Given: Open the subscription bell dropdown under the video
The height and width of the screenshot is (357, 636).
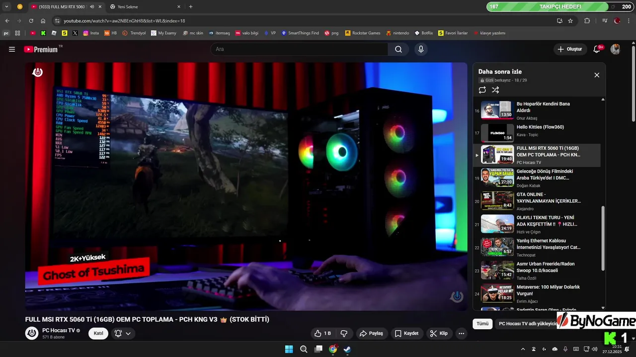Looking at the screenshot, I should coord(123,333).
